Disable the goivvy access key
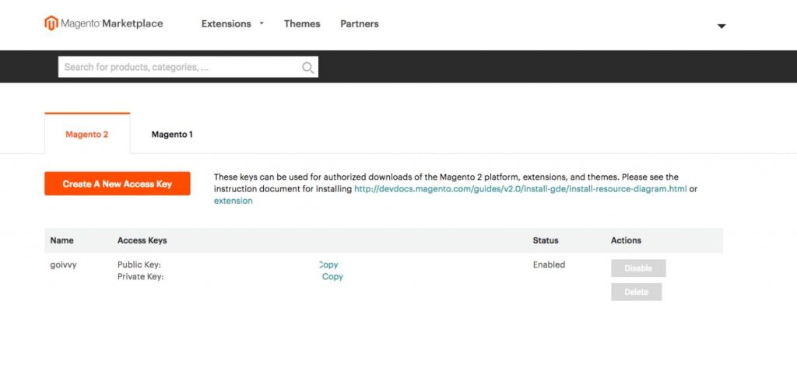Image resolution: width=797 pixels, height=368 pixels. coord(638,268)
